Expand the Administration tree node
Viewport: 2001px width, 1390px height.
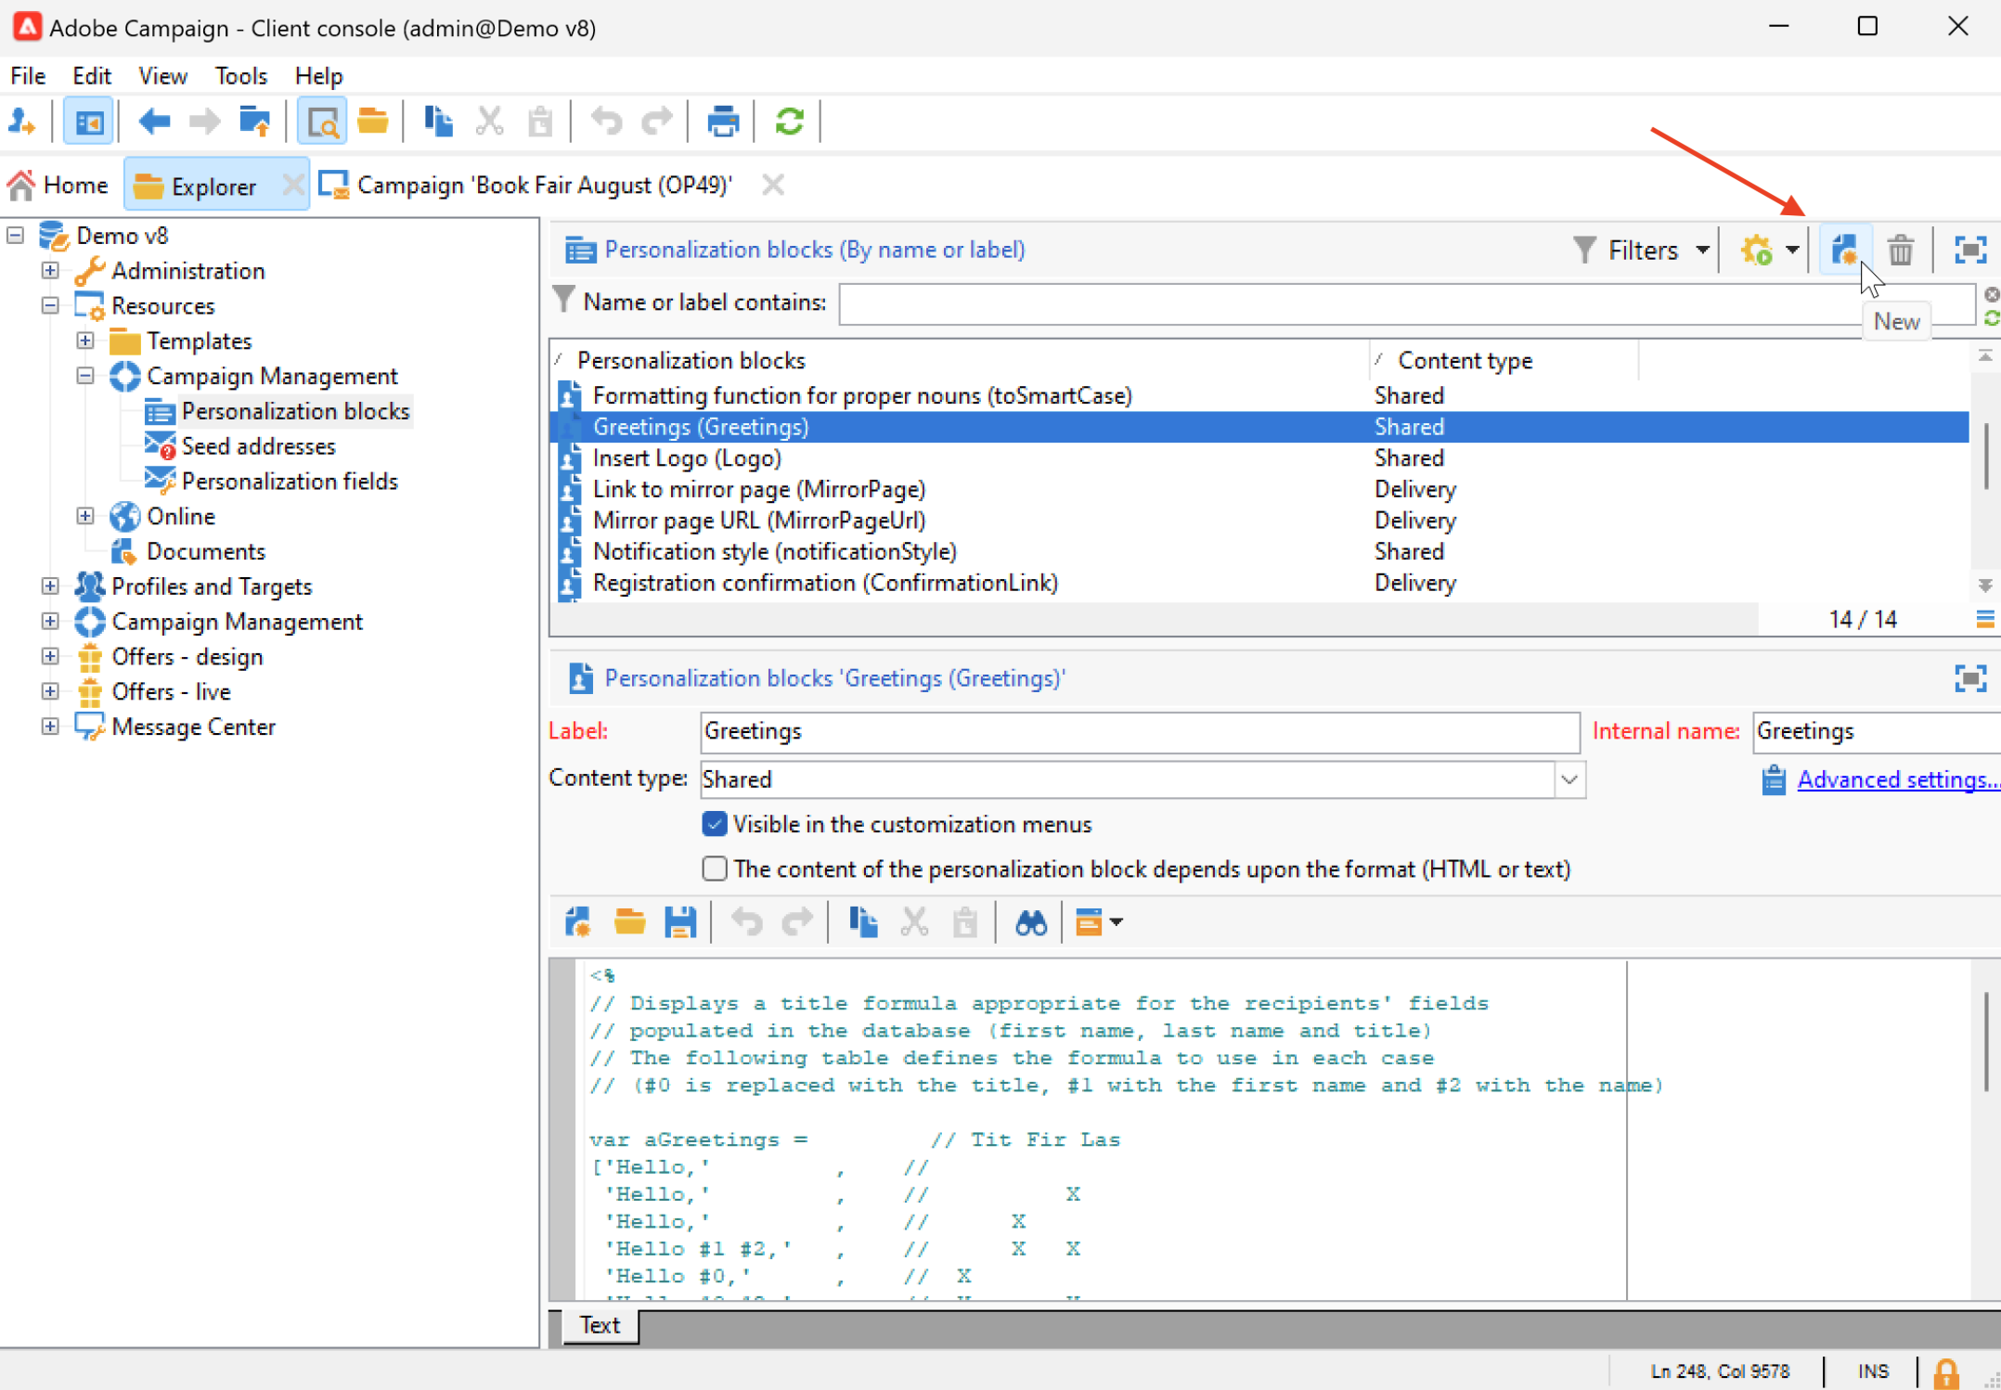[x=50, y=271]
